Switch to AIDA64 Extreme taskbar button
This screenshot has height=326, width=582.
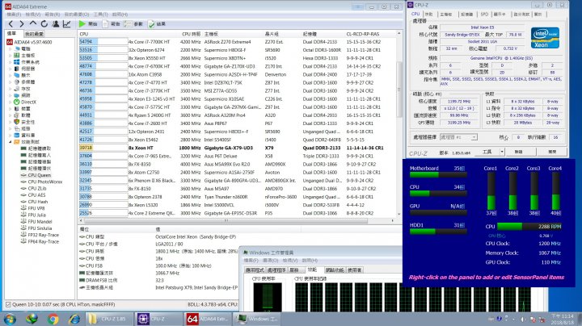tap(207, 319)
